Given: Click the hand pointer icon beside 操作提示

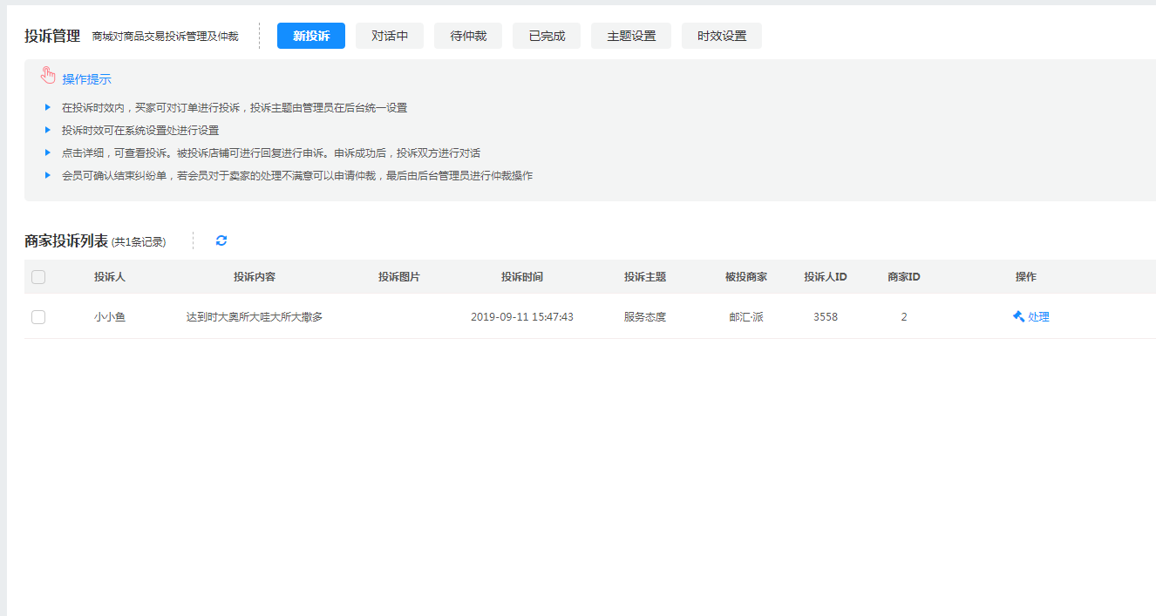Looking at the screenshot, I should click(x=48, y=76).
